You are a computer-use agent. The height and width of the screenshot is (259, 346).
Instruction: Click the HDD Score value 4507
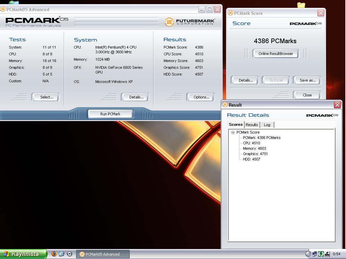pyautogui.click(x=199, y=74)
